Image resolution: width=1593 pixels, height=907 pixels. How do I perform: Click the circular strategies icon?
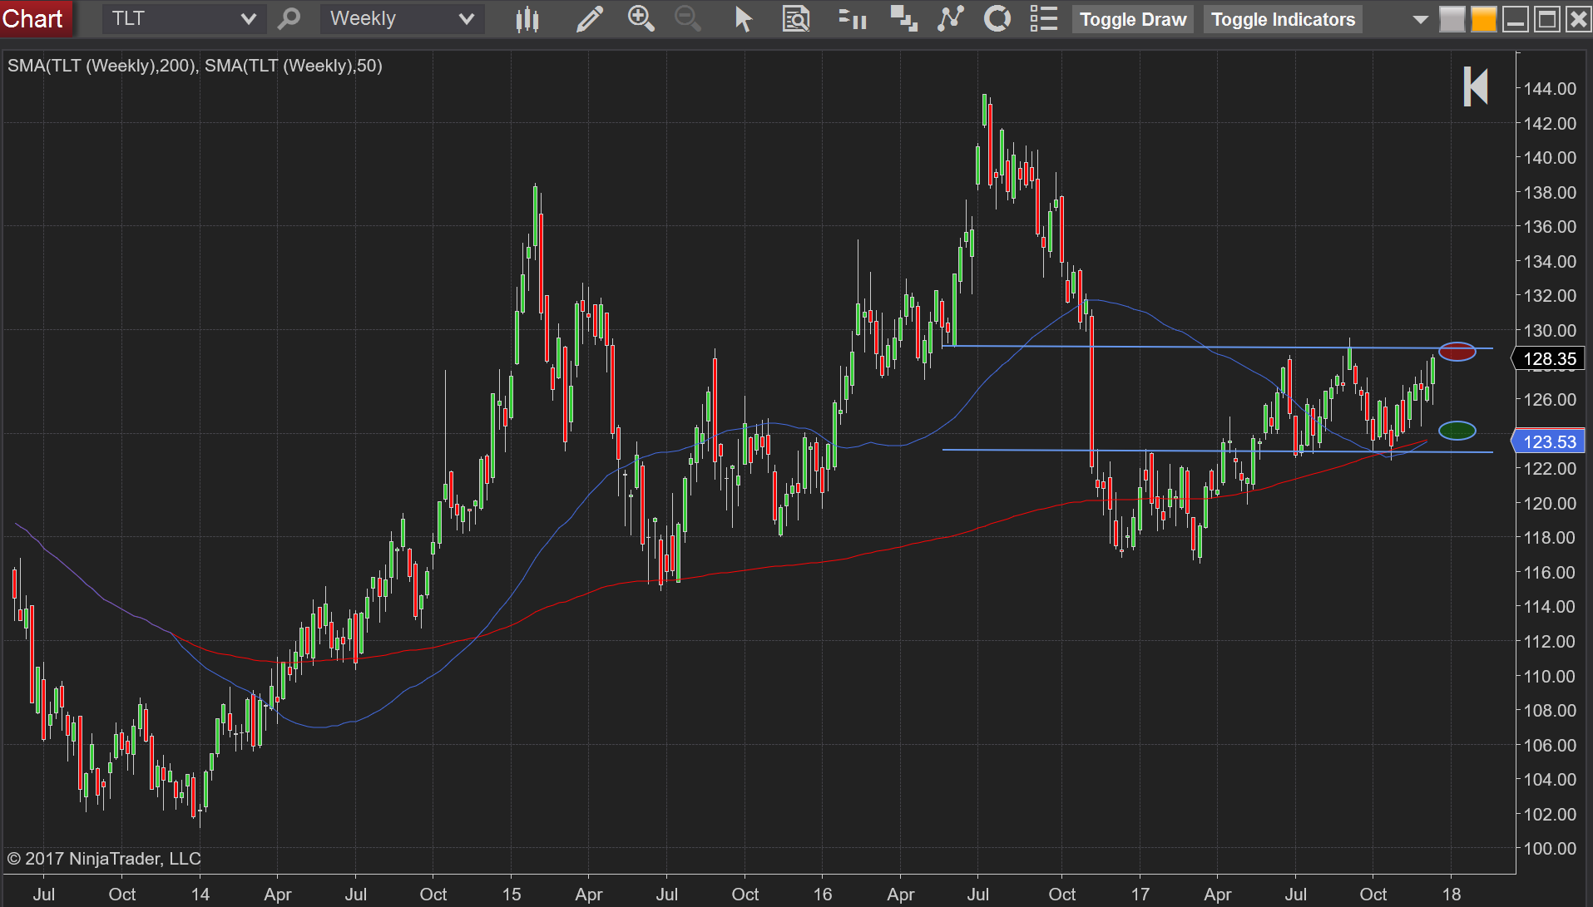997,18
